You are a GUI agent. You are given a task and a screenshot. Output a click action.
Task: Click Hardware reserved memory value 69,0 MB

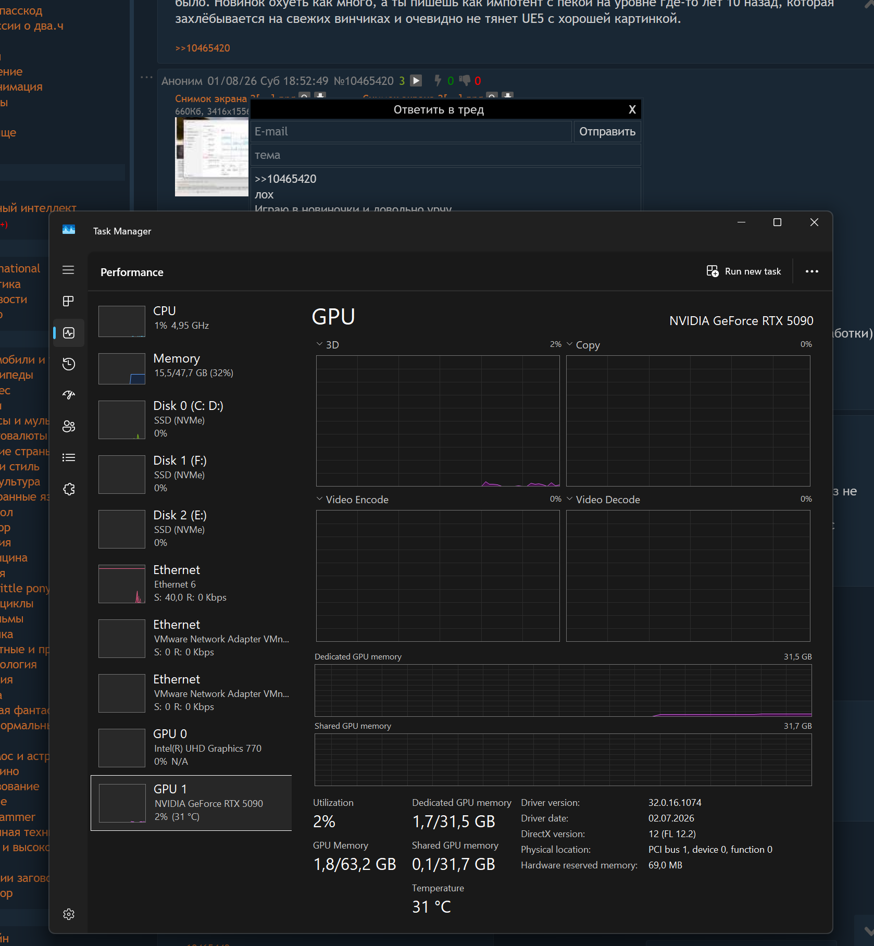[666, 865]
